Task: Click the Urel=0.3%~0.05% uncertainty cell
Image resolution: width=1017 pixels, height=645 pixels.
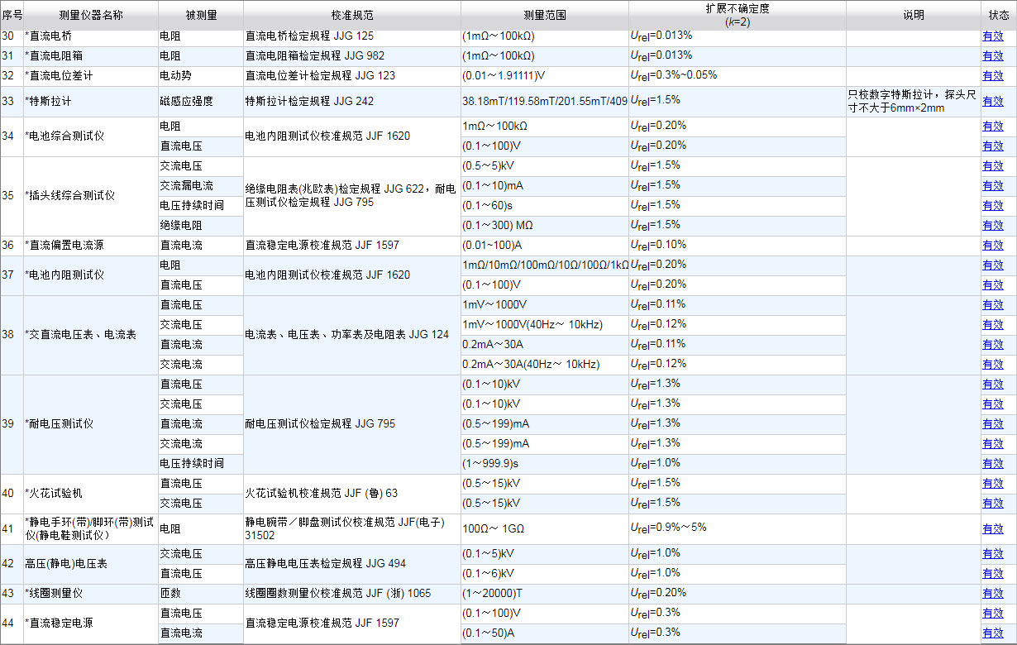Action: tap(737, 76)
